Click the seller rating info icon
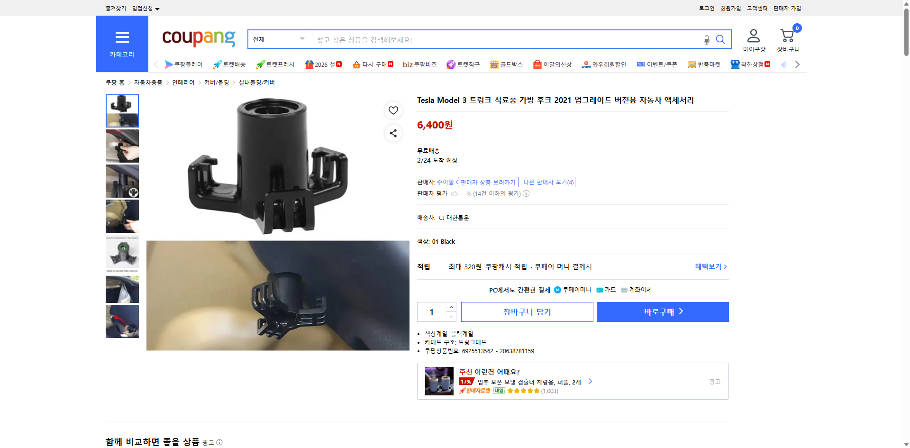The image size is (910, 448). pos(526,193)
